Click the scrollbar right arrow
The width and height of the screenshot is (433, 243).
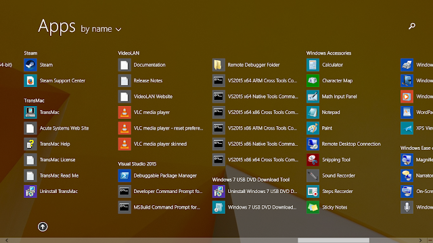click(x=420, y=240)
